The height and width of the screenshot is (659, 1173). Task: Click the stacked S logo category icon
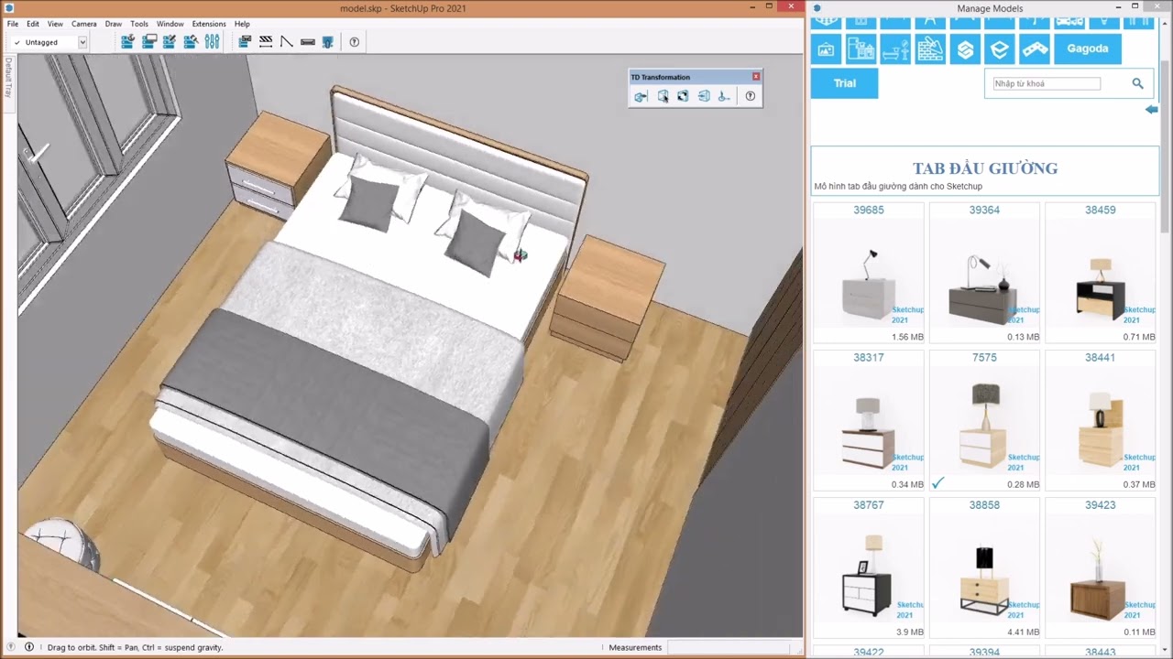point(965,49)
